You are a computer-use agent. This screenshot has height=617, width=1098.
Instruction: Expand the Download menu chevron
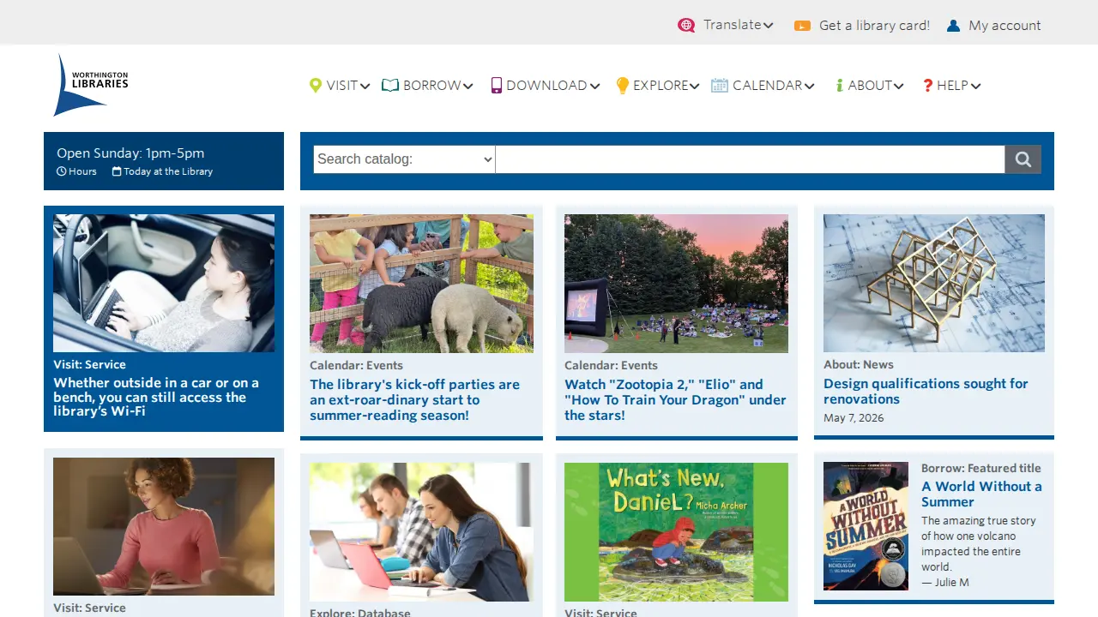point(594,86)
